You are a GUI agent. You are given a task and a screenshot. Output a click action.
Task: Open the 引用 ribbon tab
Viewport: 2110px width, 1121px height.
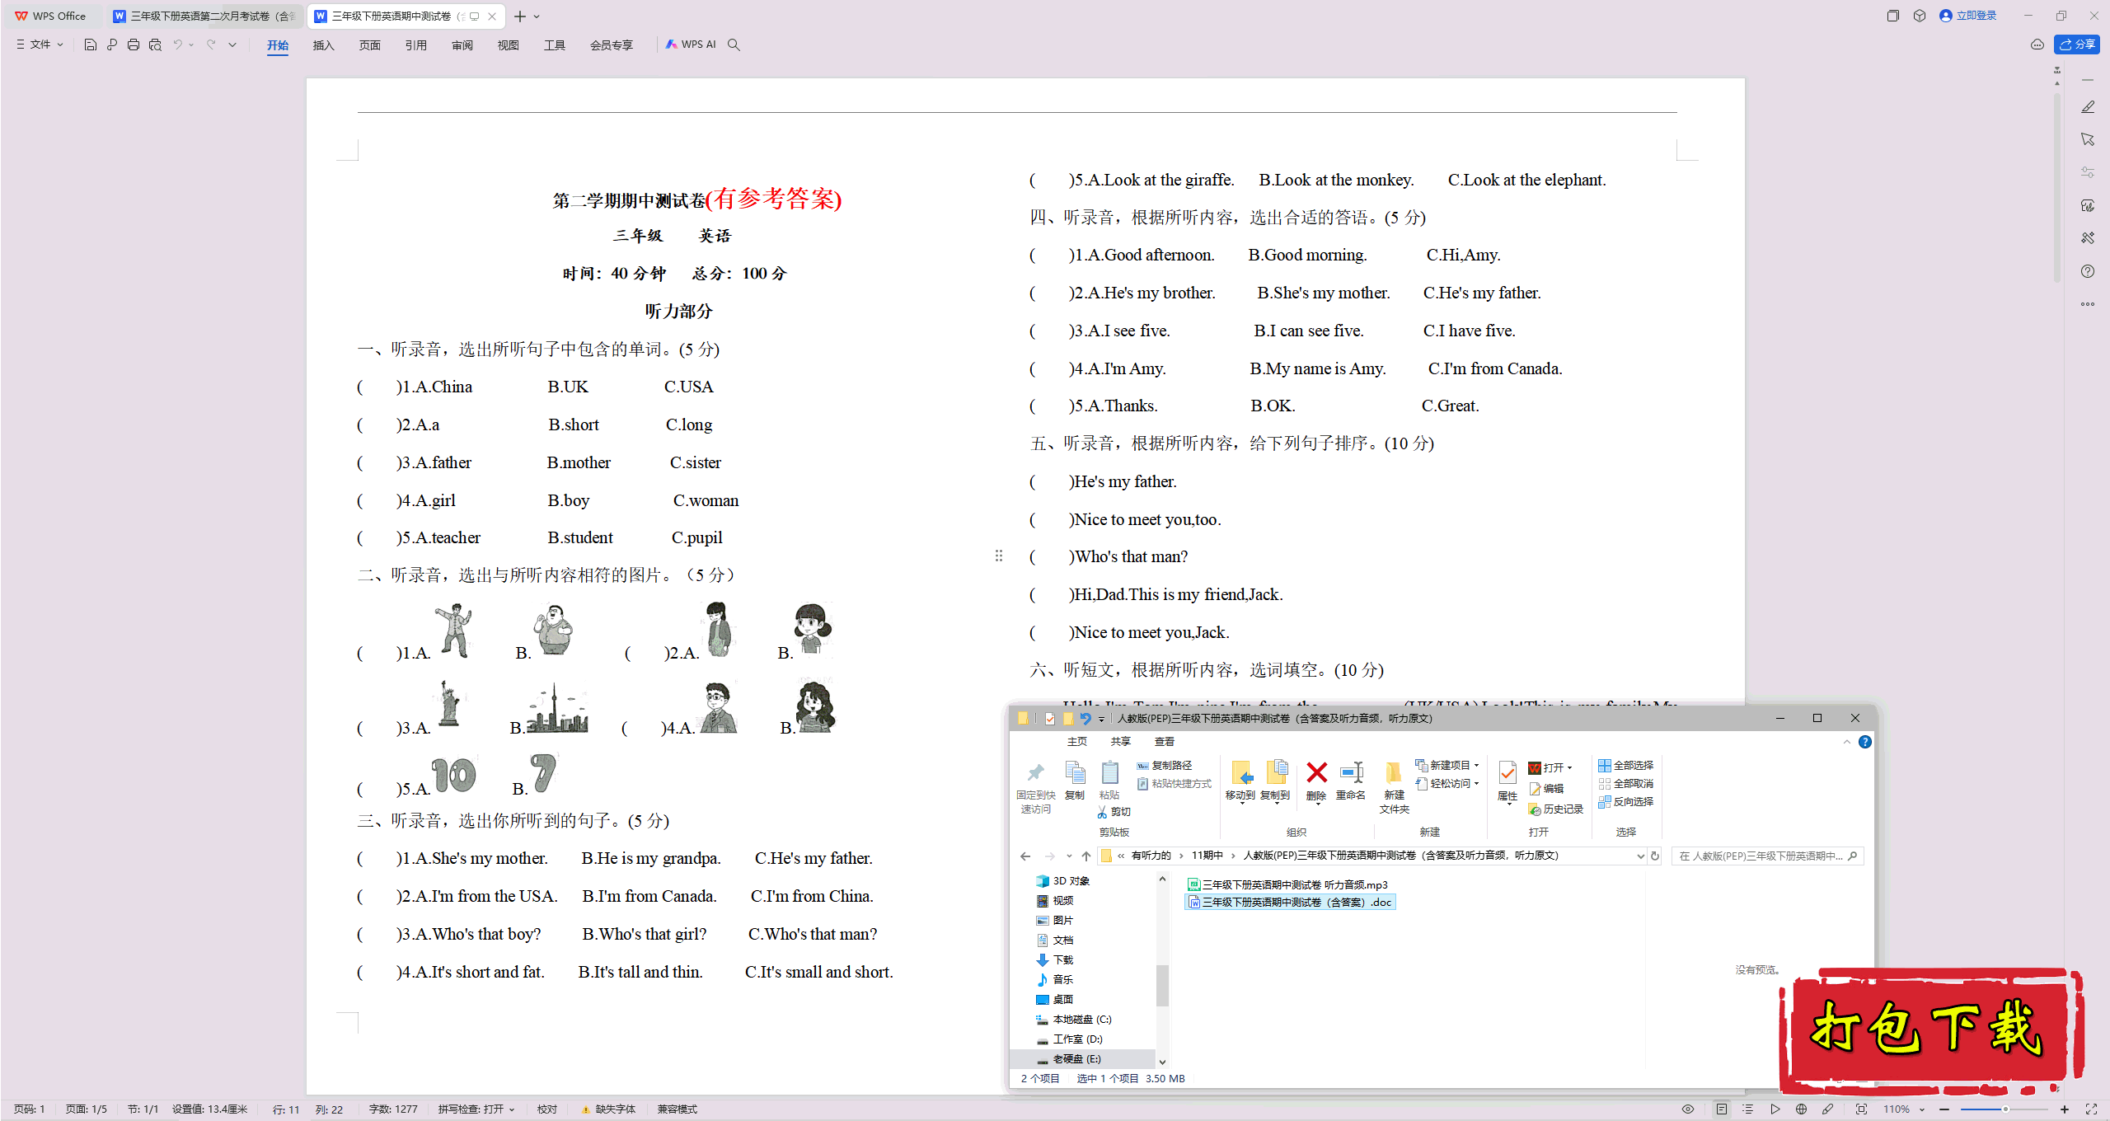[x=415, y=45]
